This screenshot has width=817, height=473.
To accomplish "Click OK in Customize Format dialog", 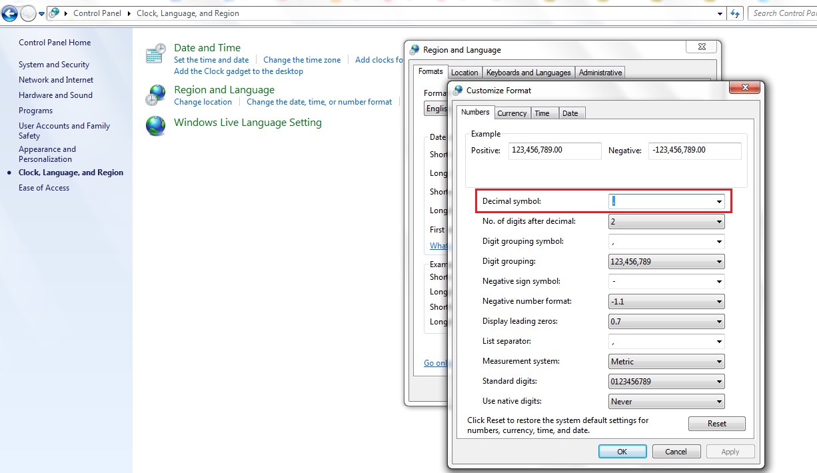I will [x=622, y=452].
